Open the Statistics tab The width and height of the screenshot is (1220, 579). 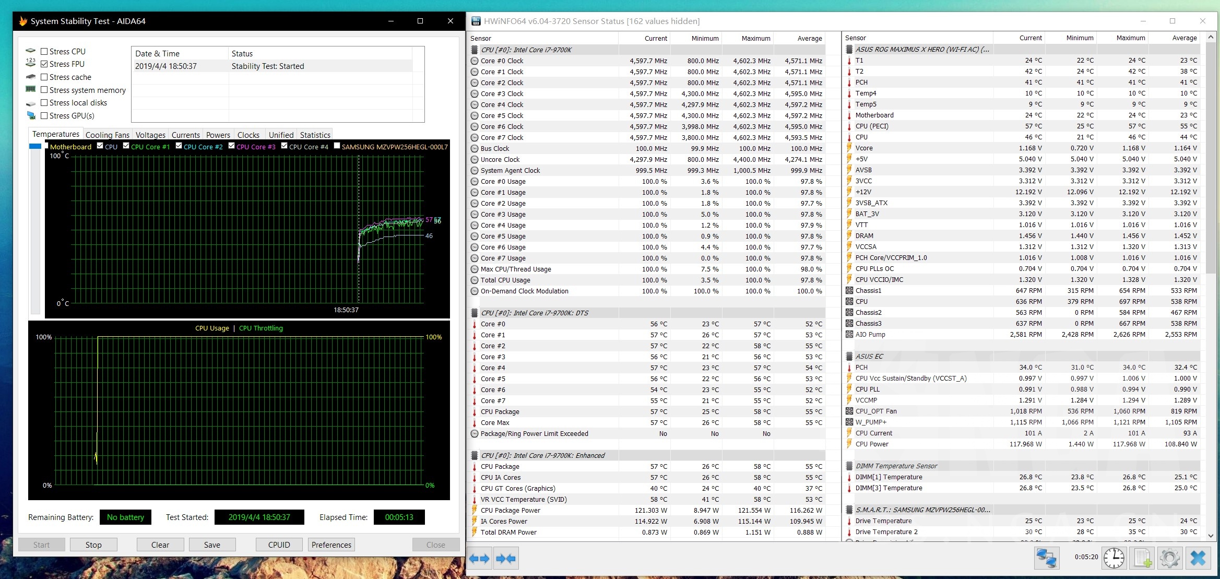pos(315,135)
